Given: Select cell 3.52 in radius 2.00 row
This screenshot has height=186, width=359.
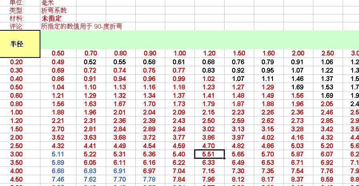Looking at the screenshot, I should click(58, 137).
